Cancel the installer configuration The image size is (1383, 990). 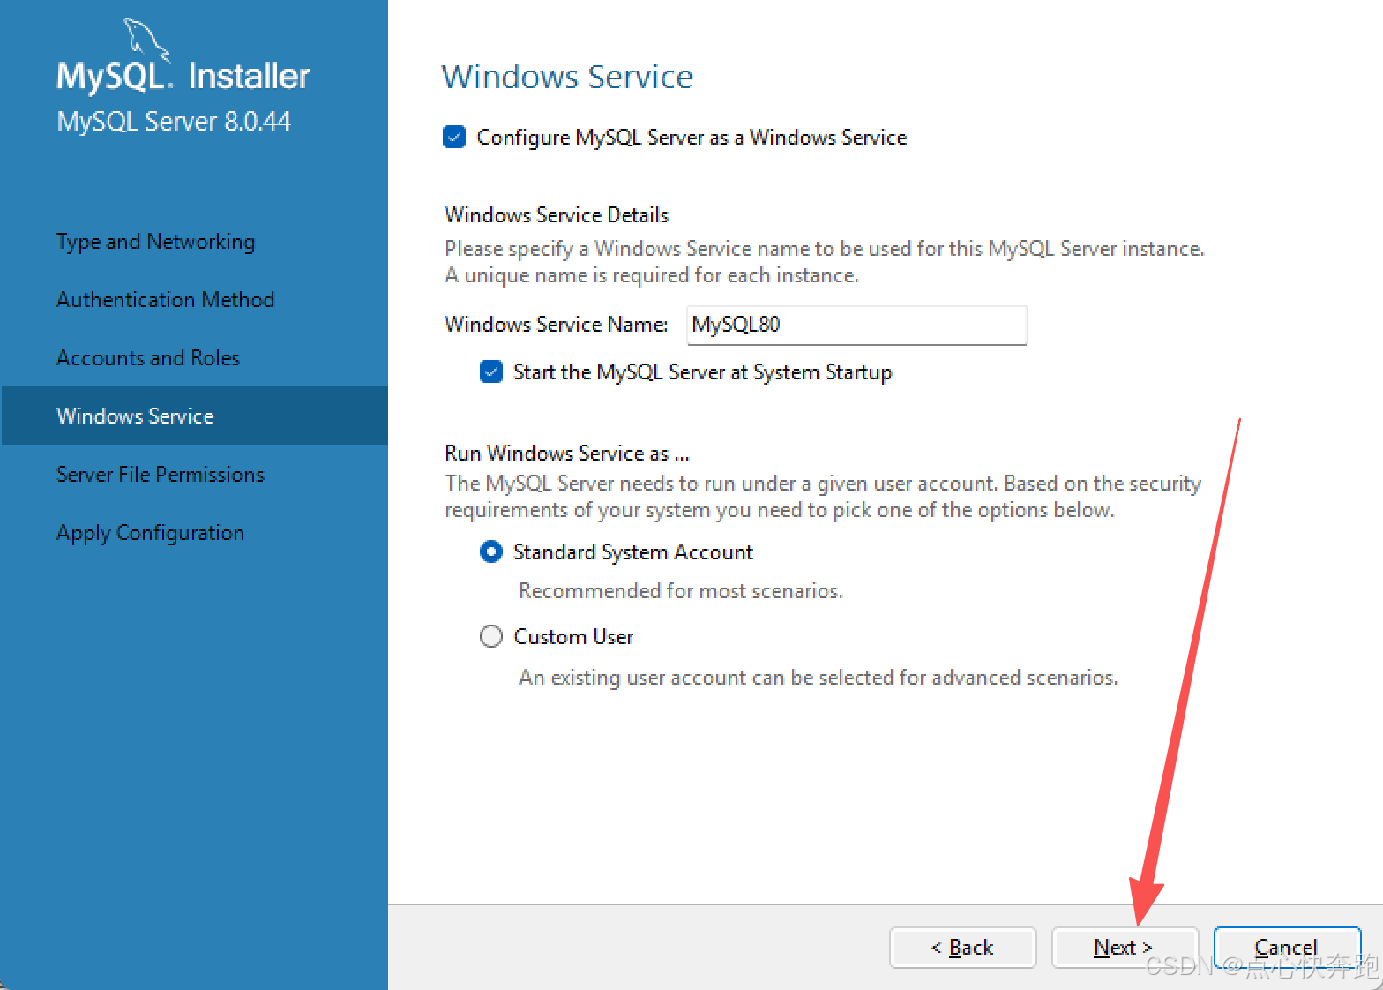(1287, 948)
